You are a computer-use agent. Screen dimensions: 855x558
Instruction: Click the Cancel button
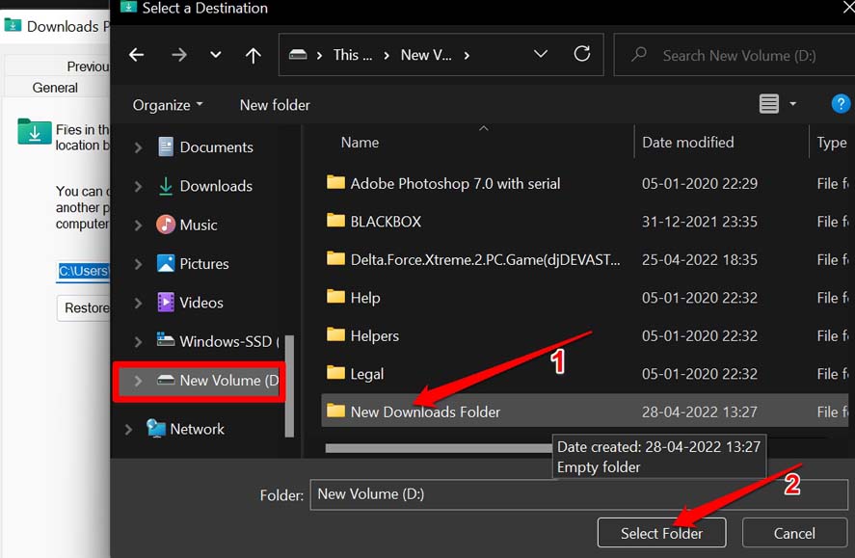794,533
